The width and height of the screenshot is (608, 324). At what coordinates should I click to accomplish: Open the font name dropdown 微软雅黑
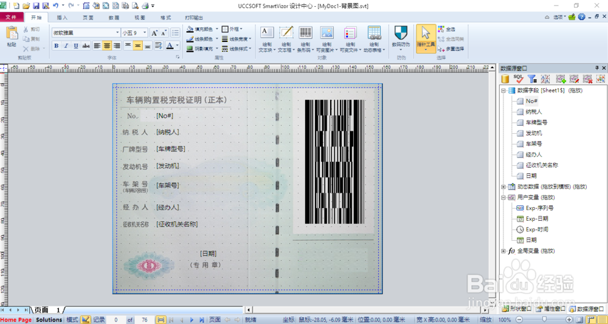[117, 33]
